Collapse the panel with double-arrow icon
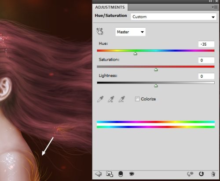Screen dimensions: 220x181 (210, 1)
